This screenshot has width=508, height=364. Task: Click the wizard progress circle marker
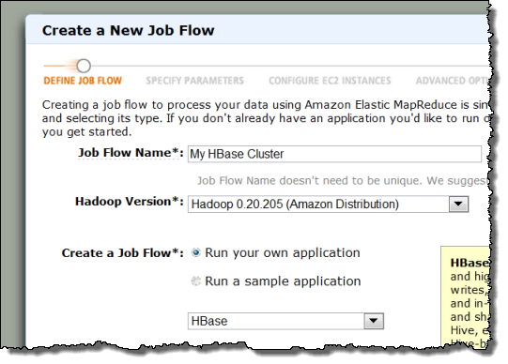(84, 66)
